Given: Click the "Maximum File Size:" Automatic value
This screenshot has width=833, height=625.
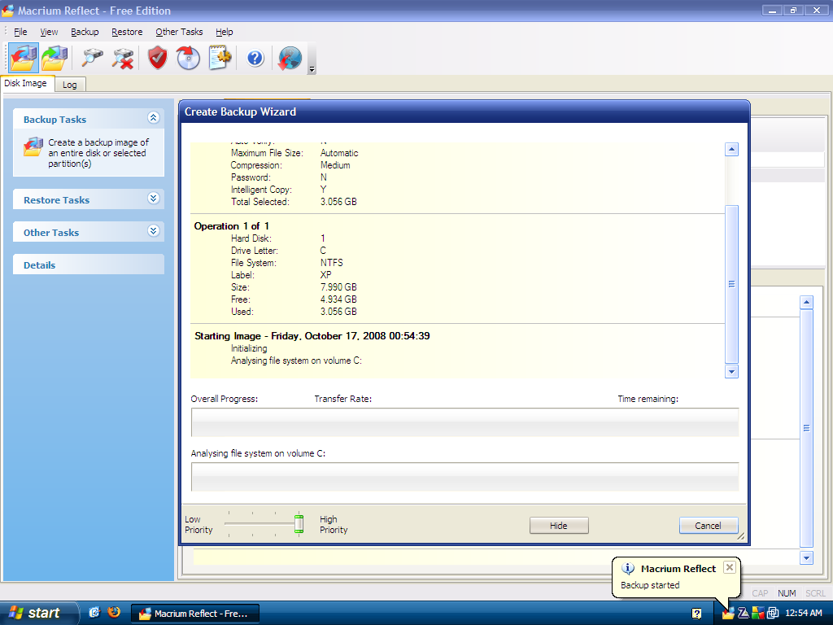Looking at the screenshot, I should point(339,153).
